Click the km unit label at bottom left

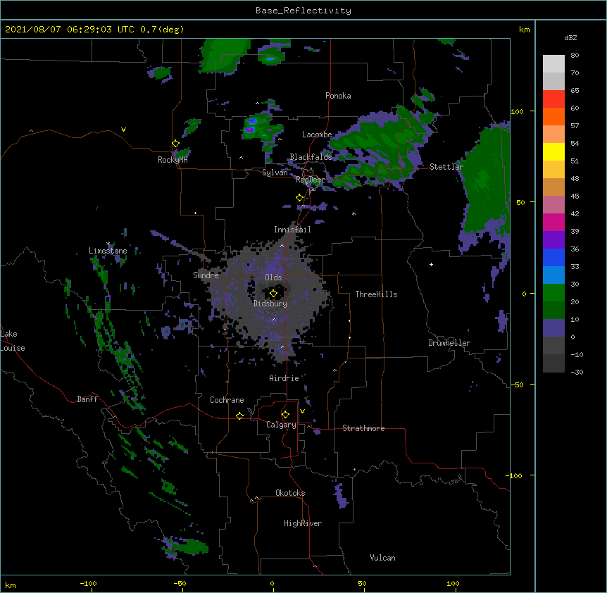11,585
